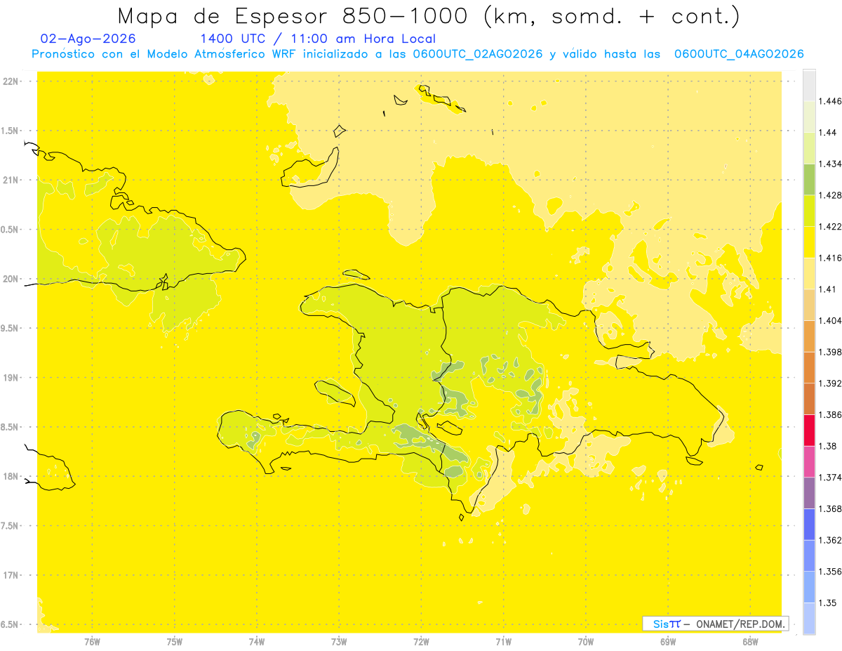Click the colorbar value 1.41
Viewport: 842px width, 651px height.
(x=828, y=289)
